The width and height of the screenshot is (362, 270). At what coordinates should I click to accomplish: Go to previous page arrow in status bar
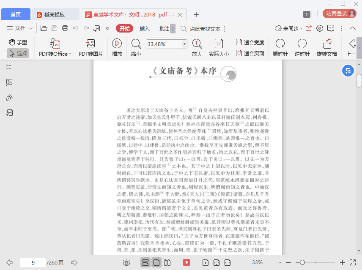pos(9,262)
